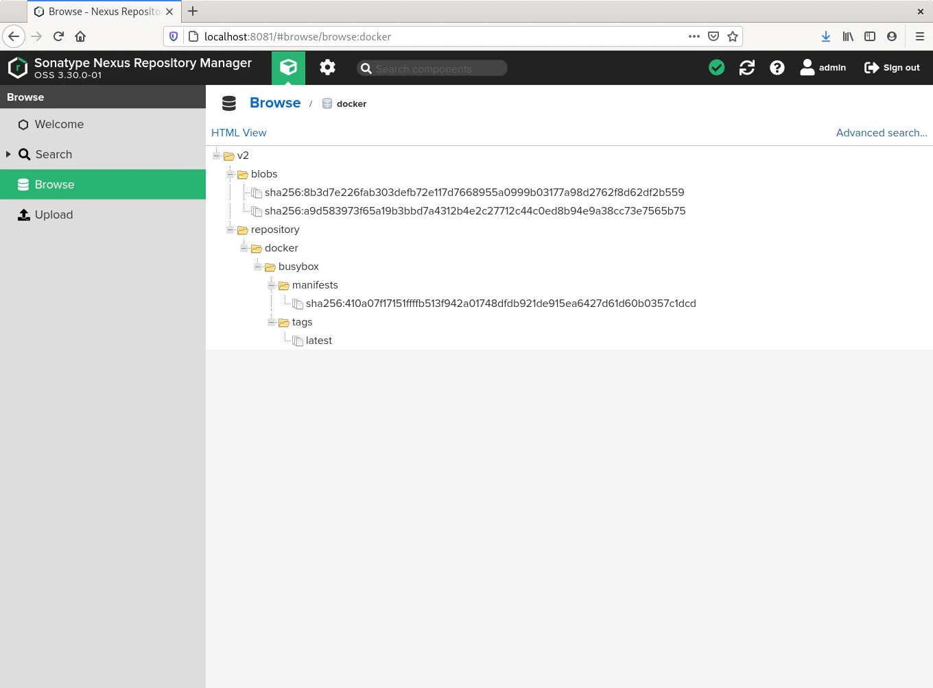Open Upload in the sidebar
Viewport: 933px width, 688px height.
(x=54, y=214)
